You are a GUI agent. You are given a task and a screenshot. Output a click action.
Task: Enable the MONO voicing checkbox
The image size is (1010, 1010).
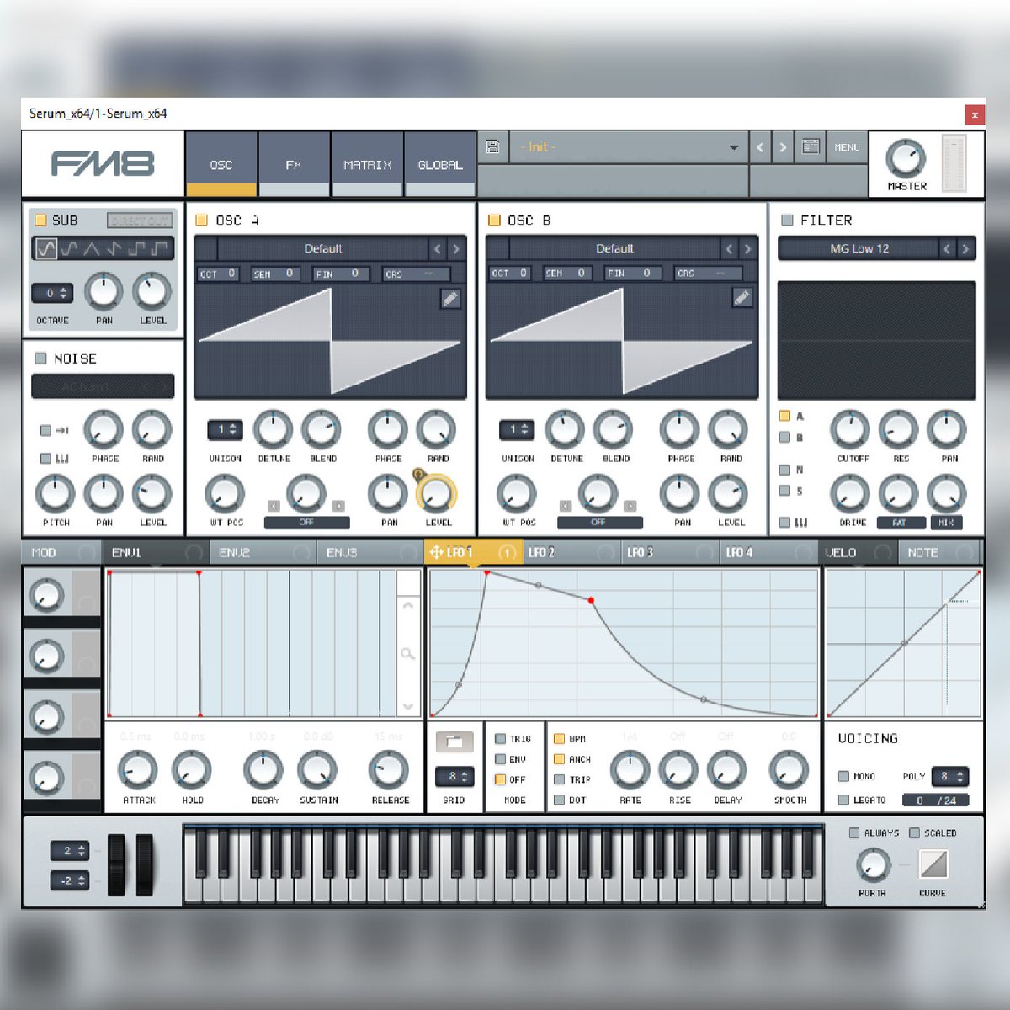843,776
